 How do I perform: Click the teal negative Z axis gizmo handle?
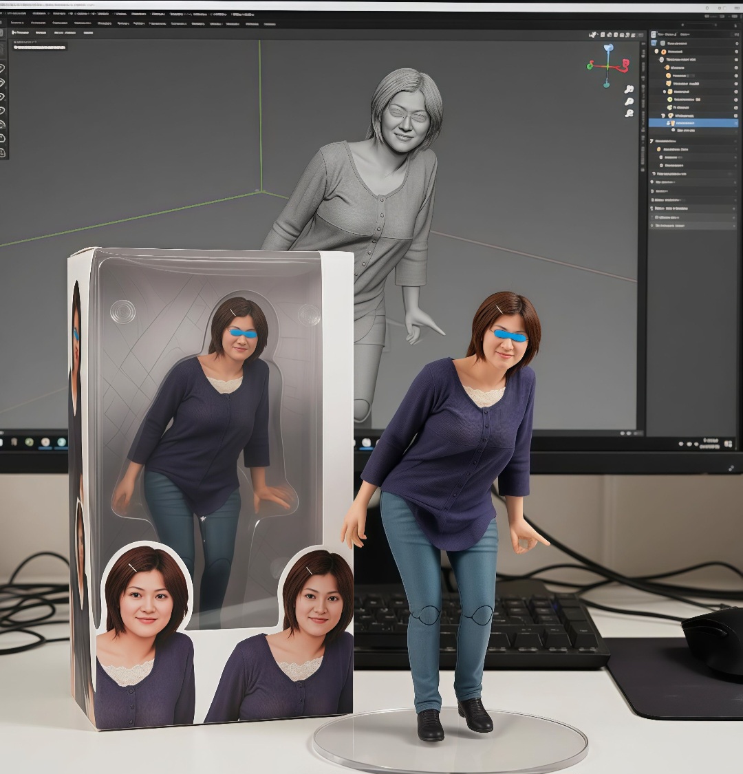[606, 84]
